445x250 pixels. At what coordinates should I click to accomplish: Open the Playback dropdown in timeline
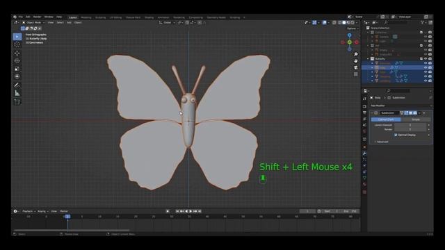pos(29,211)
